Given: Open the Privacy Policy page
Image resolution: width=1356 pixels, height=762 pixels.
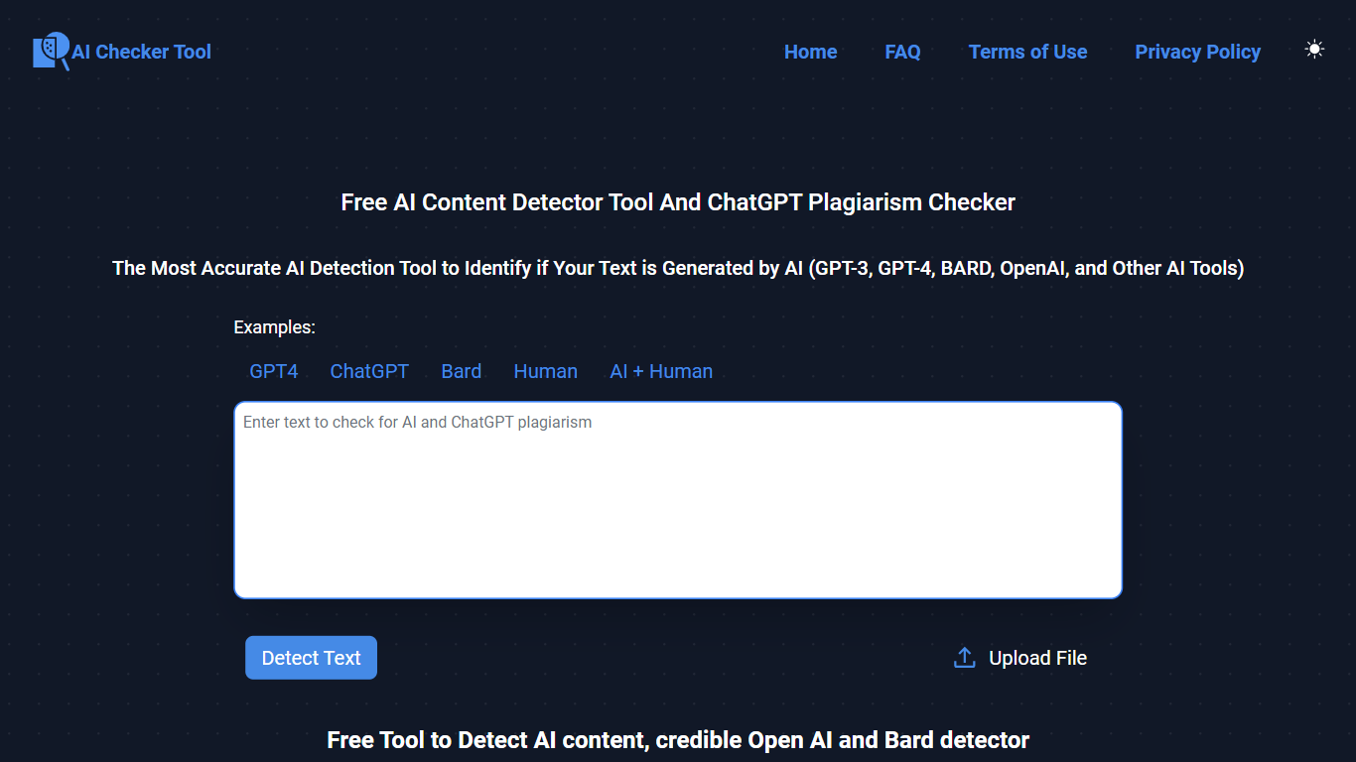Looking at the screenshot, I should 1197,52.
